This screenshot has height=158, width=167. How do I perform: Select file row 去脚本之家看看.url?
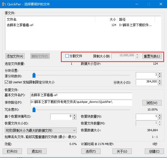(x=83, y=25)
